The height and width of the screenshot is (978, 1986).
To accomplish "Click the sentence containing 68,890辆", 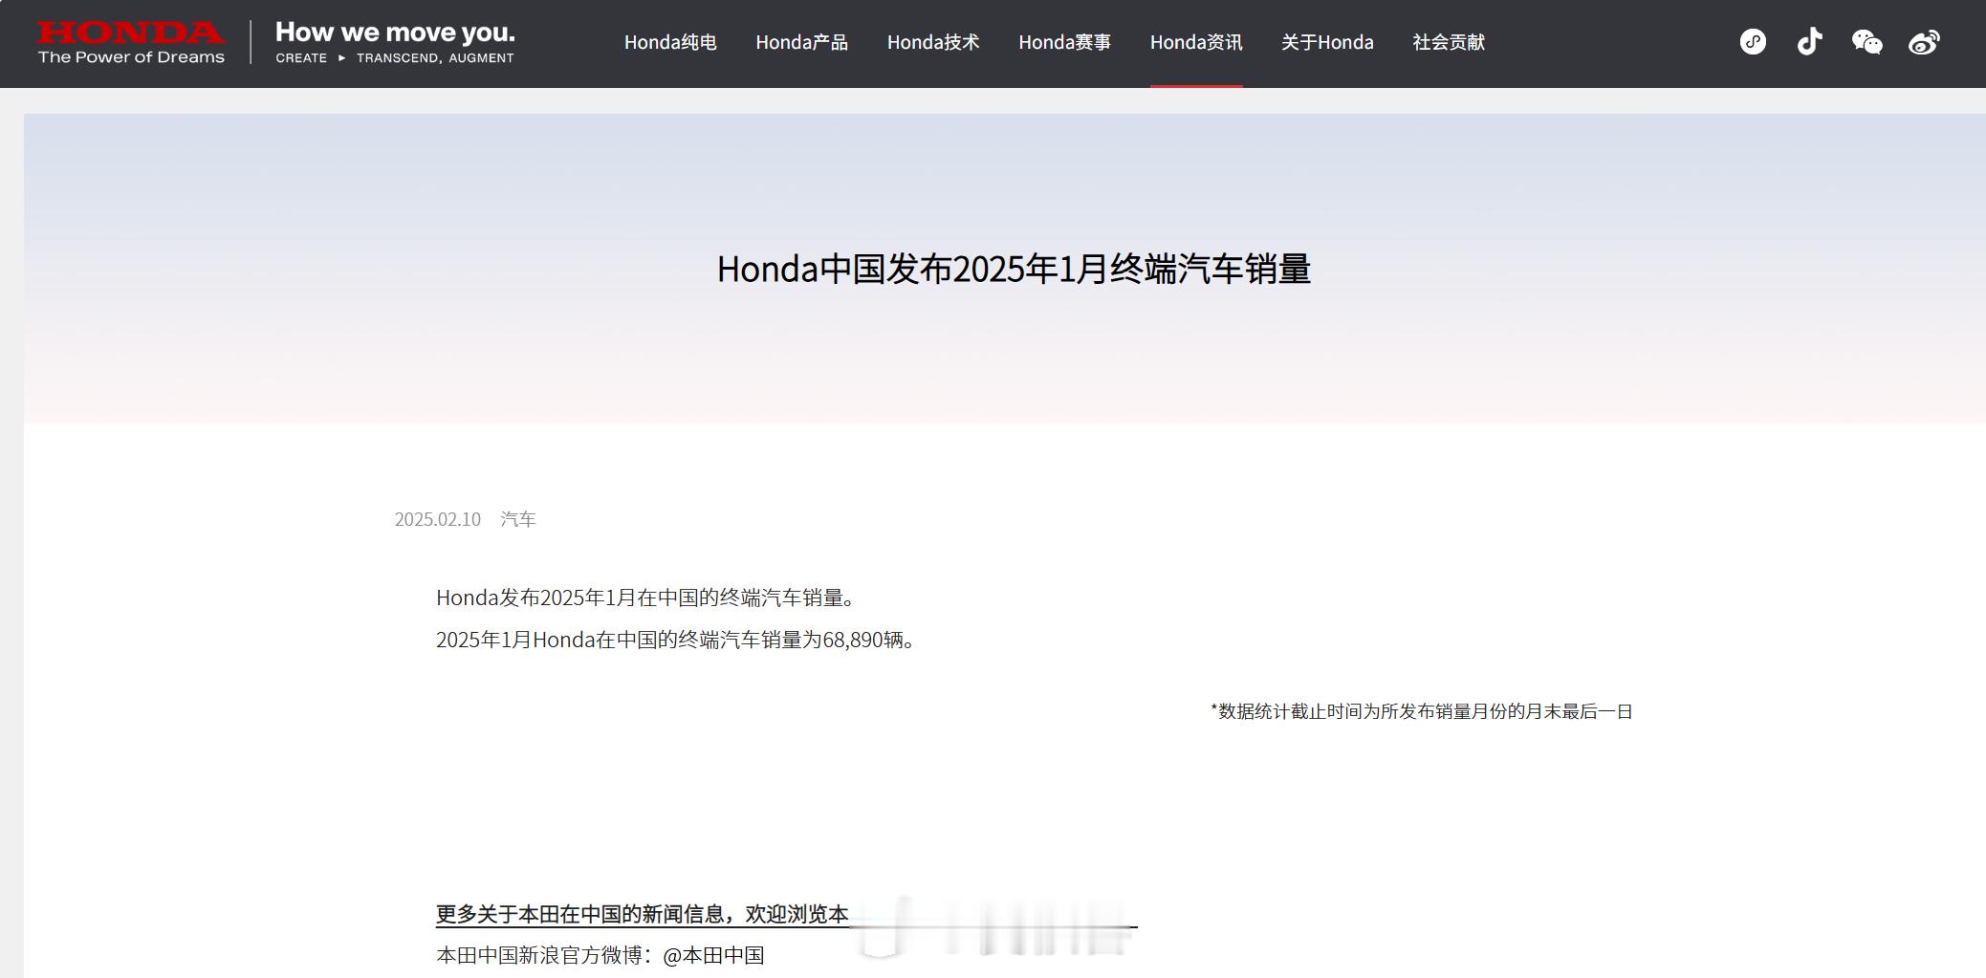I will coord(675,640).
